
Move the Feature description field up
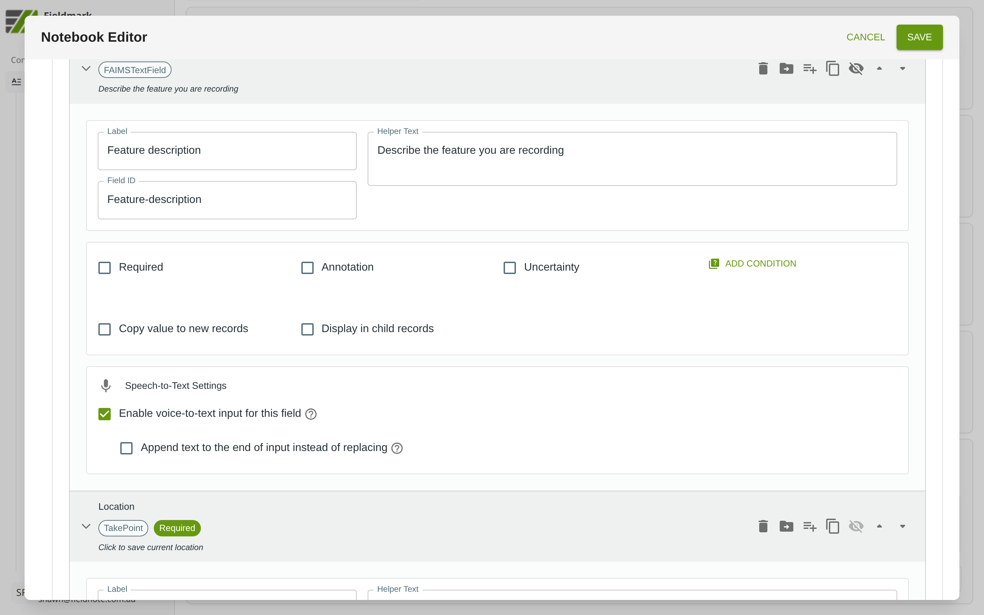879,69
